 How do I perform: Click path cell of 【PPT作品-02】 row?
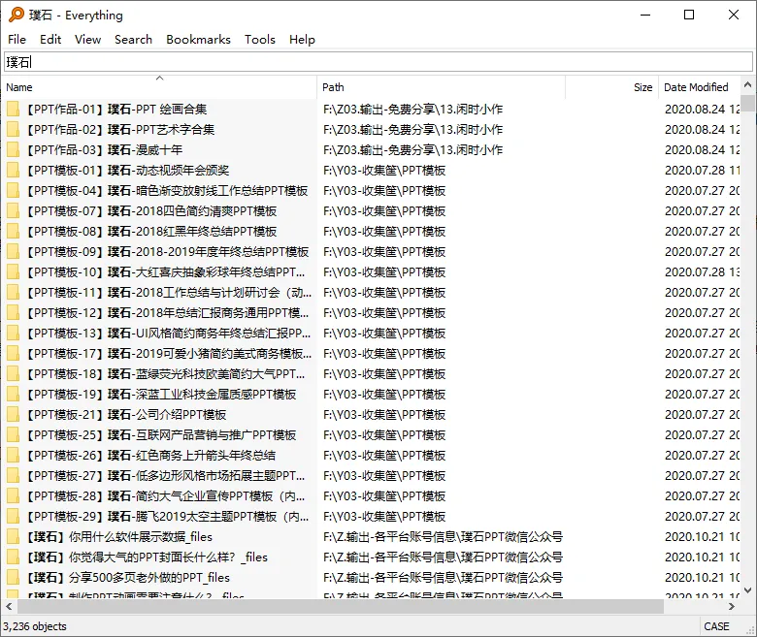coord(412,129)
